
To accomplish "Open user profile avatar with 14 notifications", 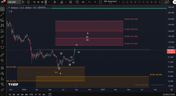I will (2, 2).
